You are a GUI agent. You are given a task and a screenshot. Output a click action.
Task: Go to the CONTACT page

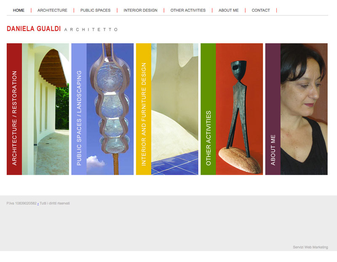(x=261, y=10)
